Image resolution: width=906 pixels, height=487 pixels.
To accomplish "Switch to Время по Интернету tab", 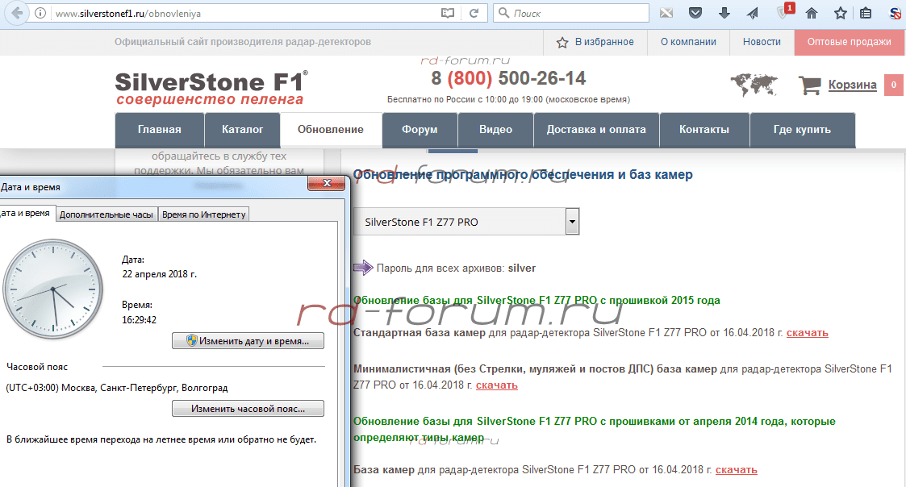I will (204, 214).
